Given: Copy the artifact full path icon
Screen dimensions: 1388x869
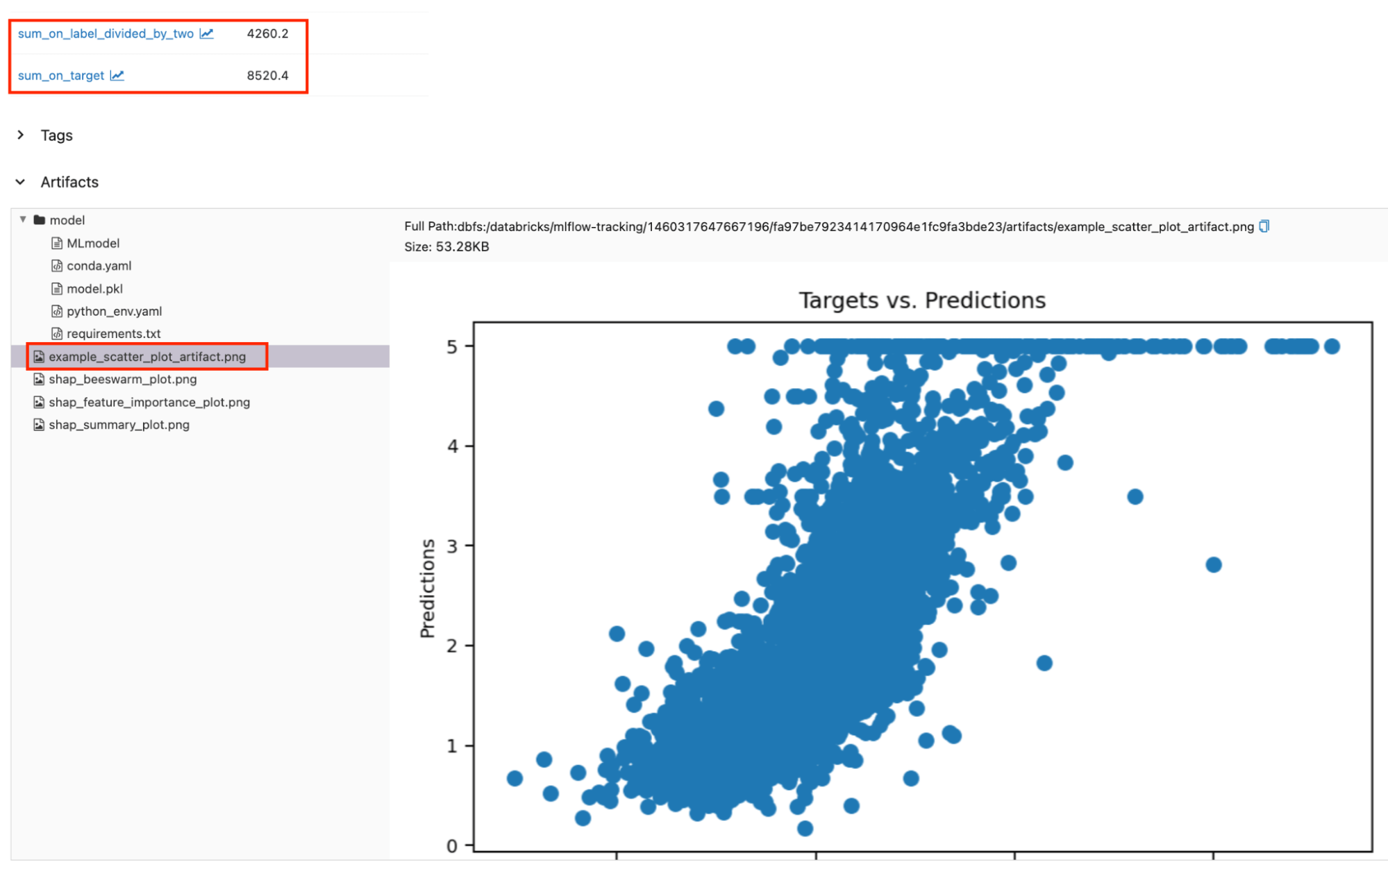Looking at the screenshot, I should click(1264, 226).
